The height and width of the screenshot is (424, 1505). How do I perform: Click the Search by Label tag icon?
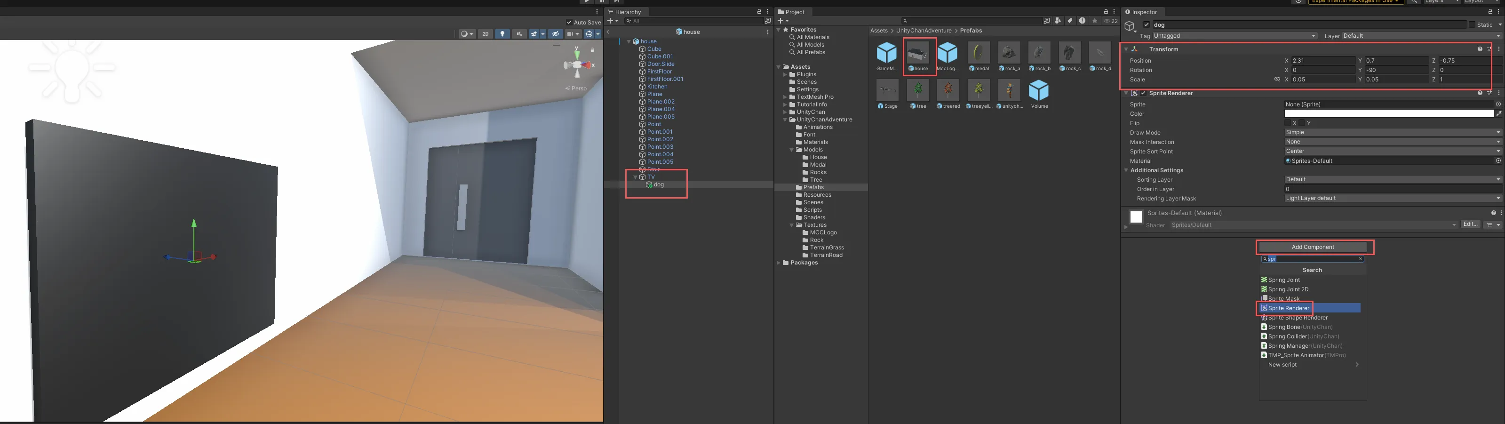click(x=1070, y=21)
